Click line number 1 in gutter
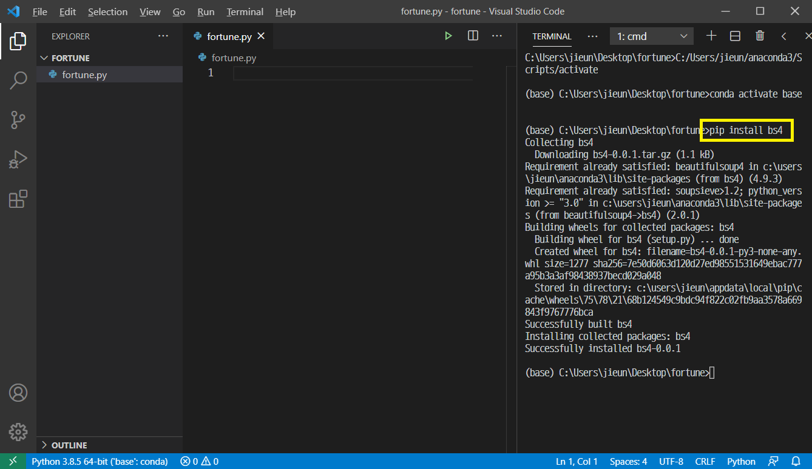Viewport: 812px width, 469px height. click(211, 73)
